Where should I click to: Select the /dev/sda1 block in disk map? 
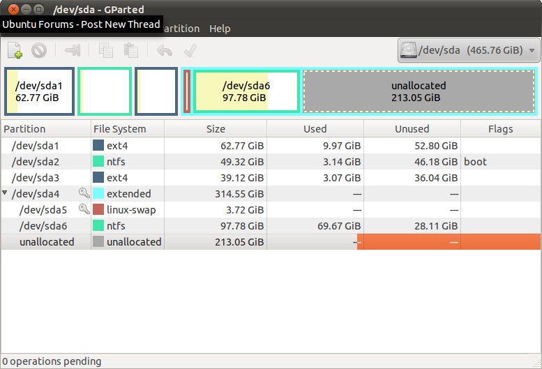point(39,91)
